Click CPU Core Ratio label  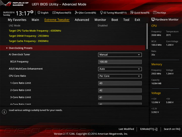tap(17, 76)
